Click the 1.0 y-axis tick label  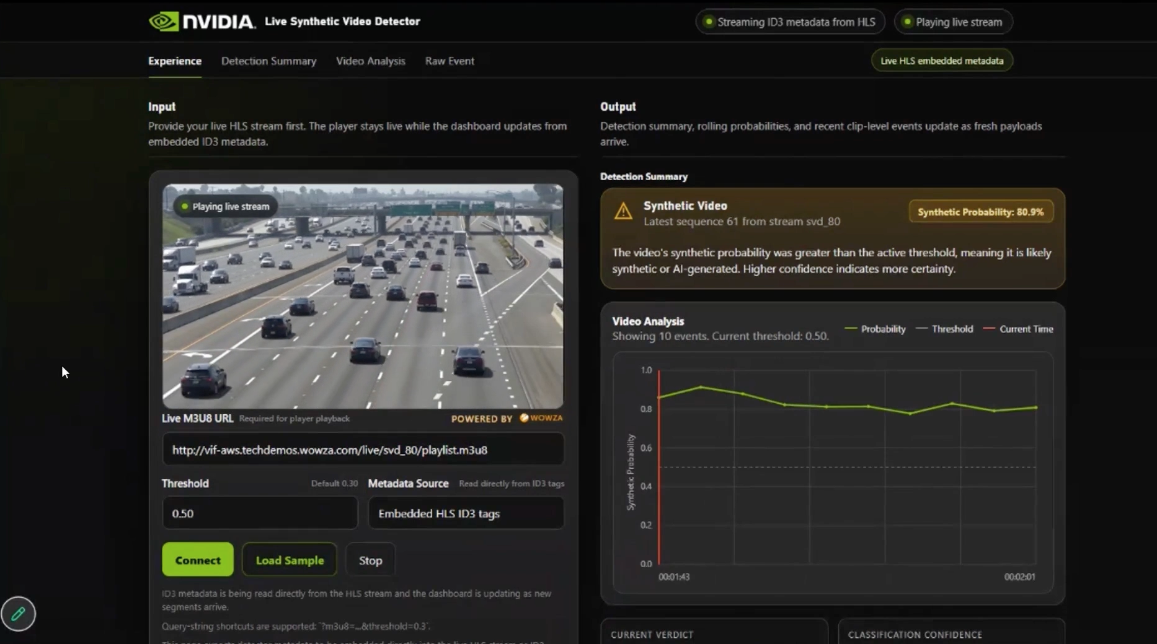tap(646, 370)
